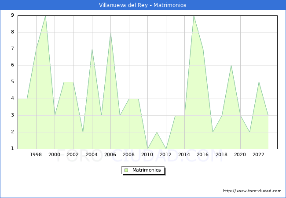Click the 2010 x-axis label

pyautogui.click(x=147, y=154)
